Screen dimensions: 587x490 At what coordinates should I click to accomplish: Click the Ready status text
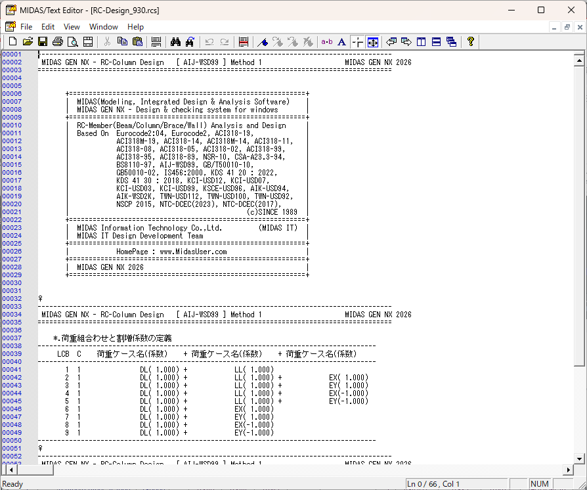(x=12, y=484)
